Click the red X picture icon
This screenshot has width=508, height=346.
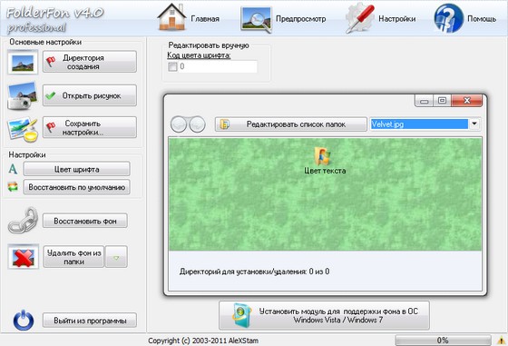click(23, 256)
